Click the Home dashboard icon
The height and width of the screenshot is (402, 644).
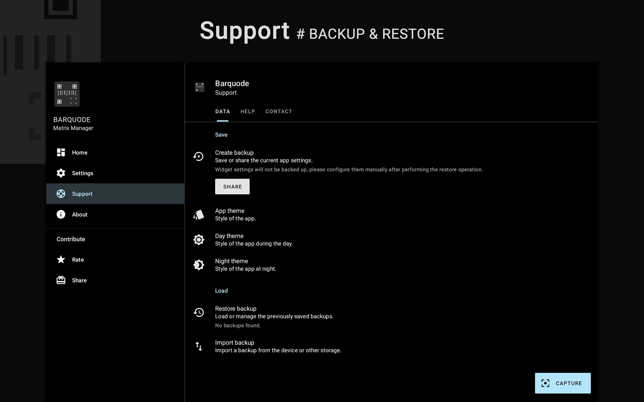[61, 152]
